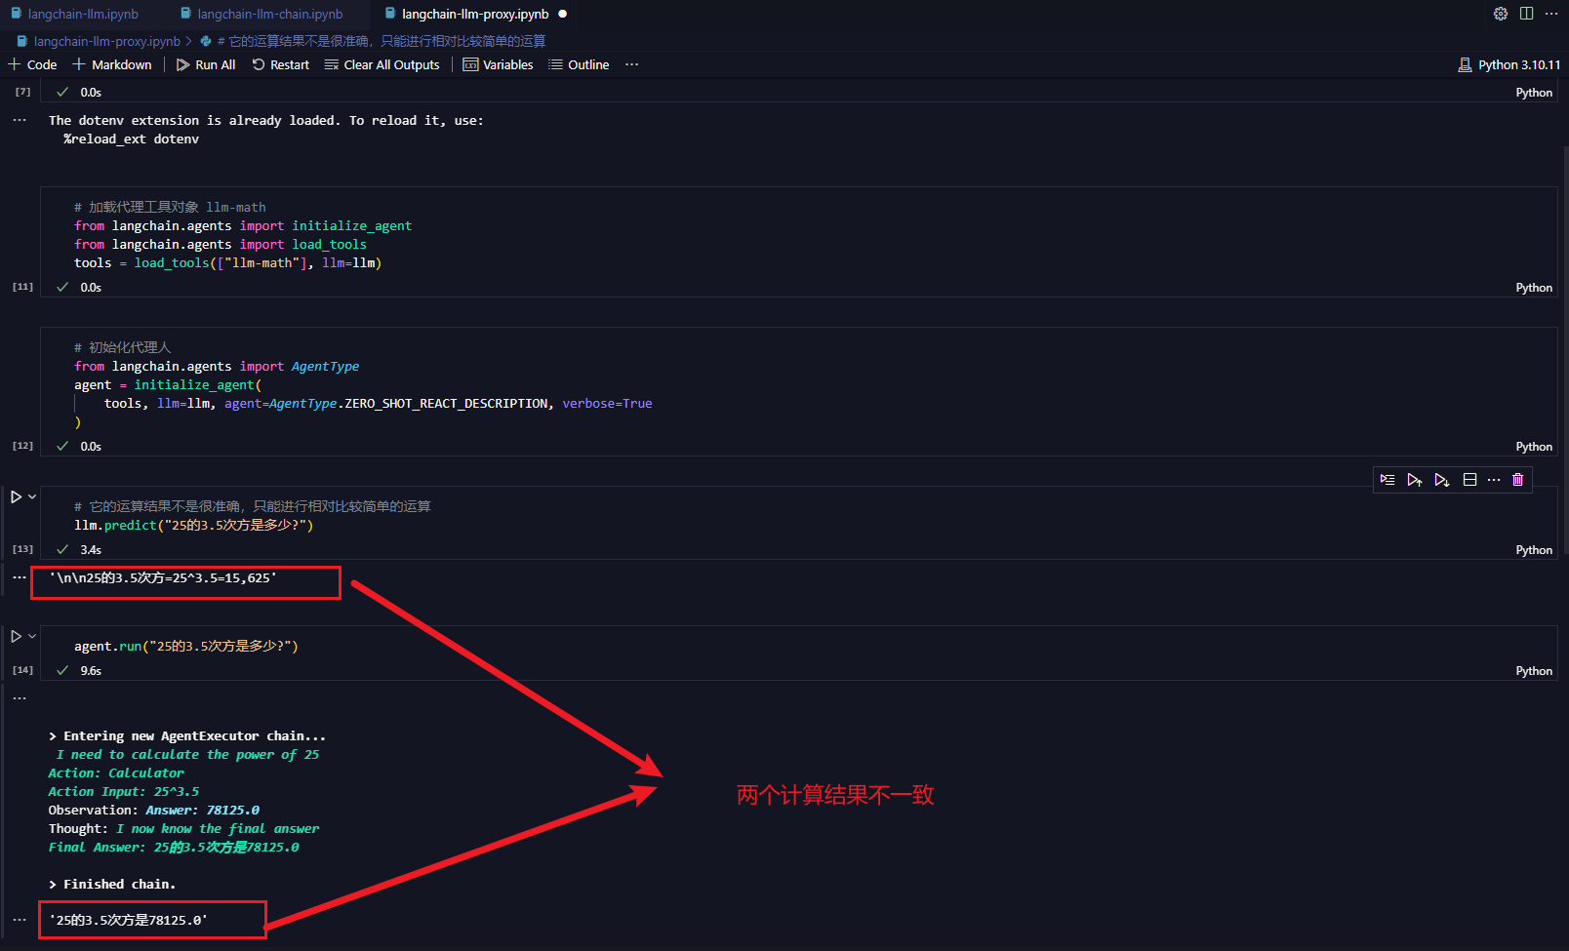Screen dimensions: 1569x951
Task: Click the line 'from langchain.agents import load_tools'
Action: tap(221, 245)
